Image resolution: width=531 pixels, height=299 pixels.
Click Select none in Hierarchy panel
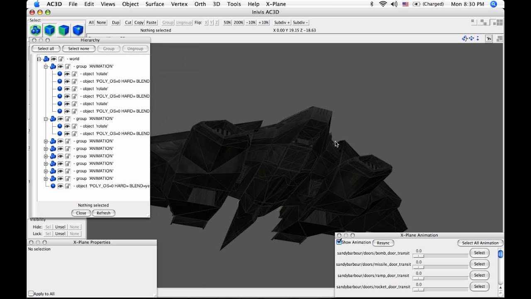click(x=78, y=49)
